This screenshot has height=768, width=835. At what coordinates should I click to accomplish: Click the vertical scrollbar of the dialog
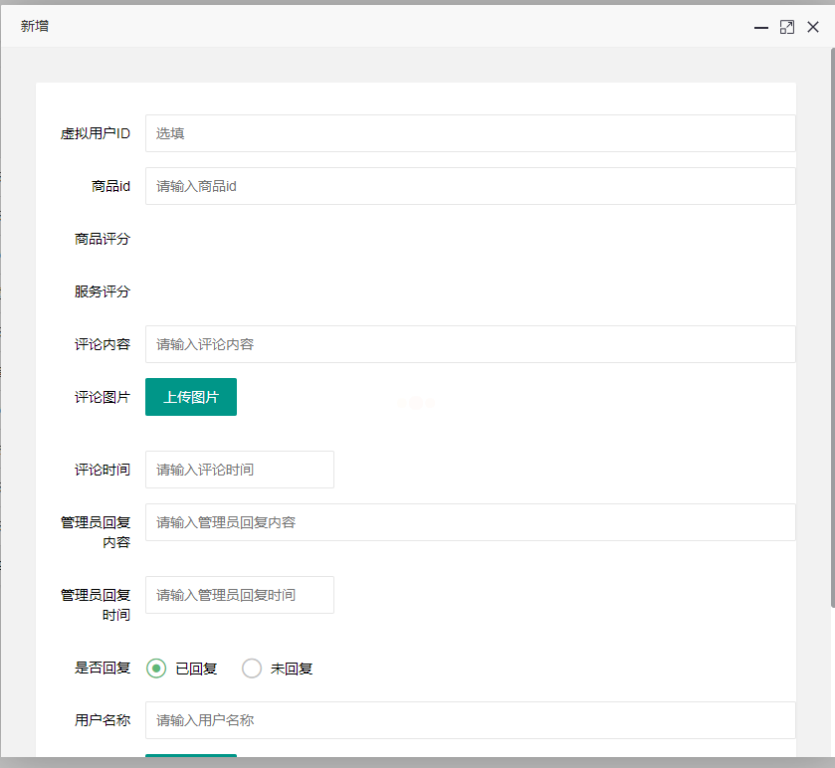tap(832, 327)
